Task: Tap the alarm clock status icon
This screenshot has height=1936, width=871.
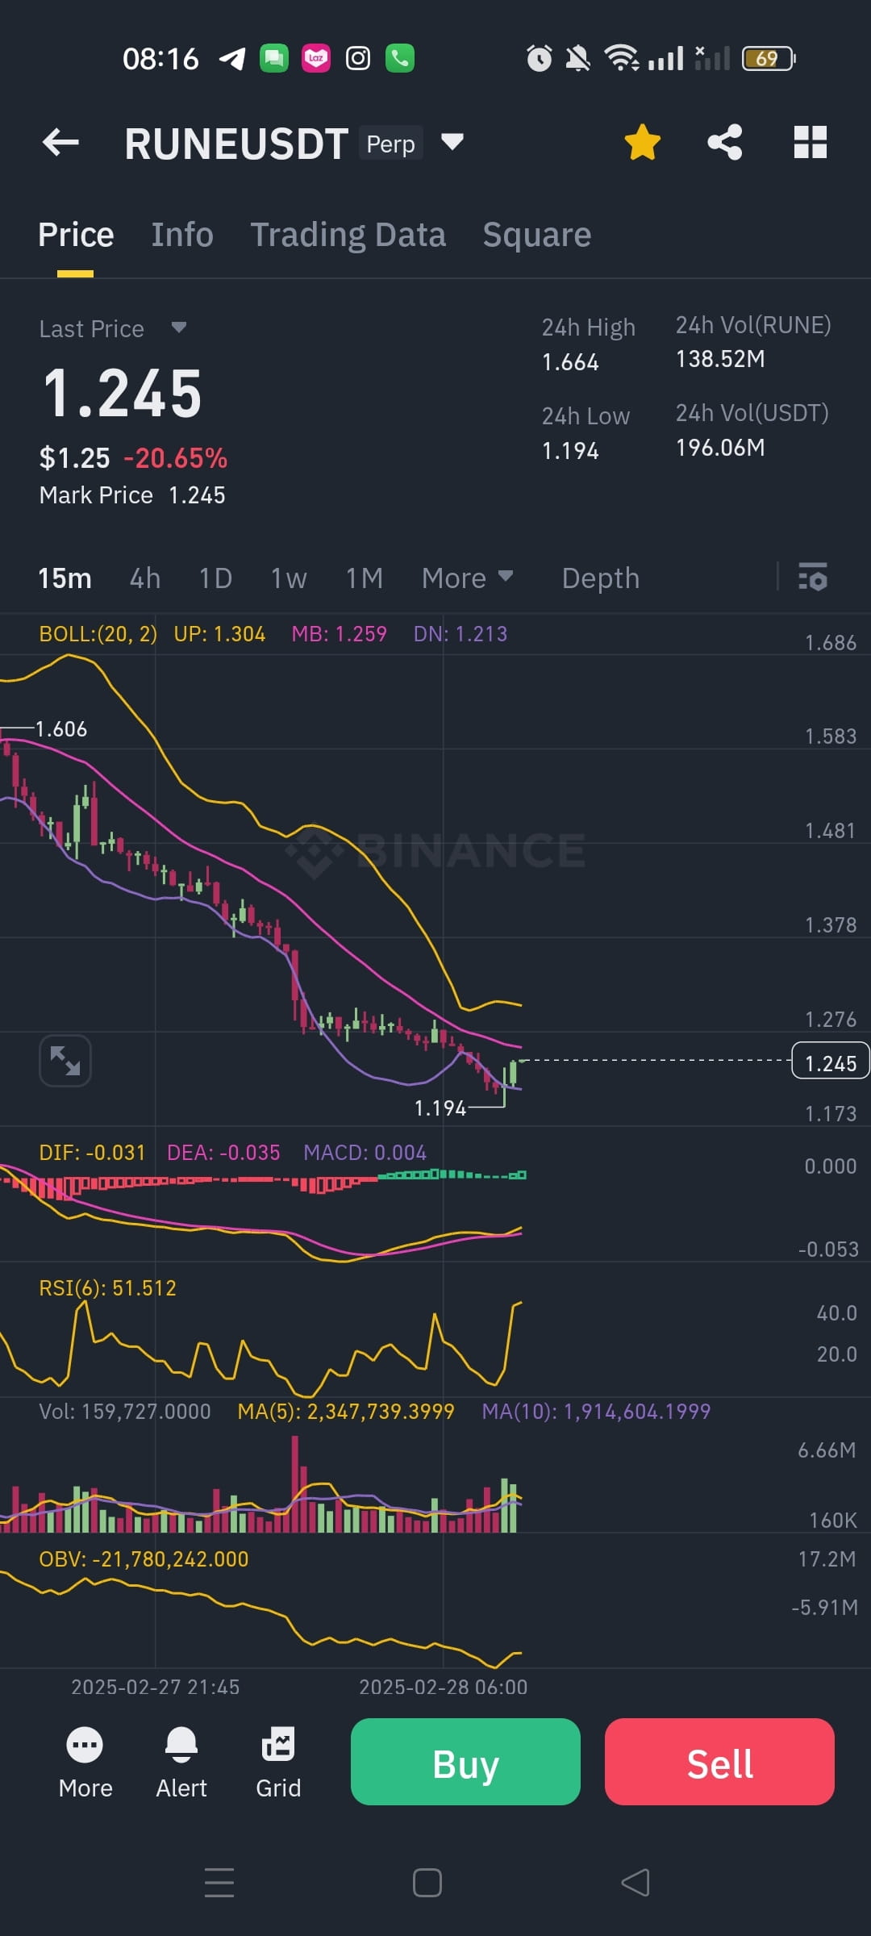Action: [539, 58]
